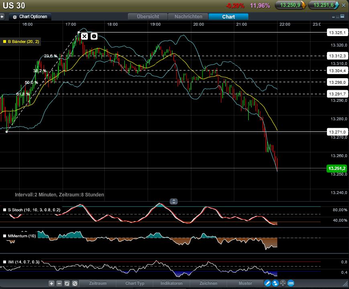Image resolution: width=349 pixels, height=289 pixels.
Task: Switch to the Nachrichten tab
Action: (x=188, y=16)
